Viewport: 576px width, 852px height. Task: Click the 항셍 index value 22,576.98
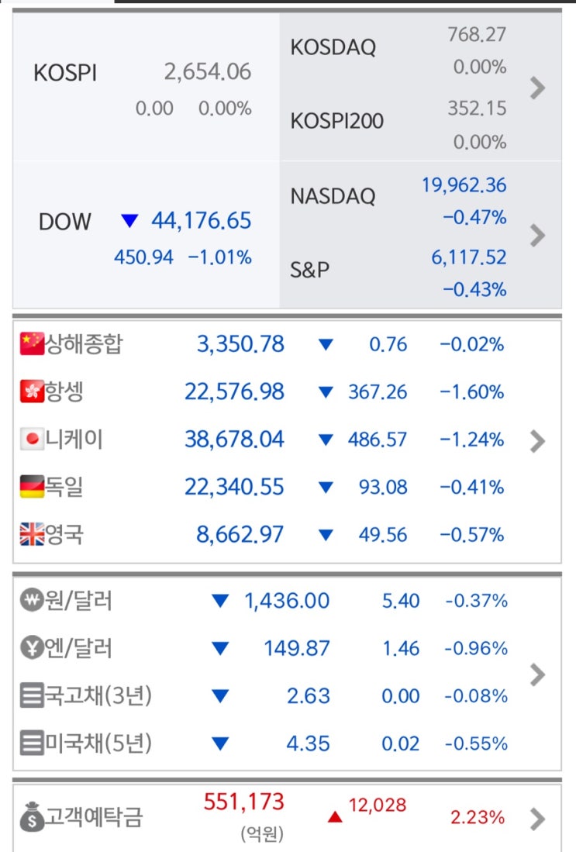coord(234,392)
